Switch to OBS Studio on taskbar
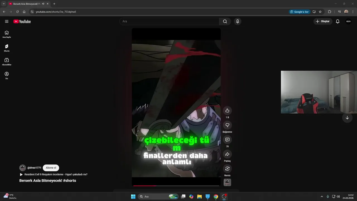 [x=224, y=197]
